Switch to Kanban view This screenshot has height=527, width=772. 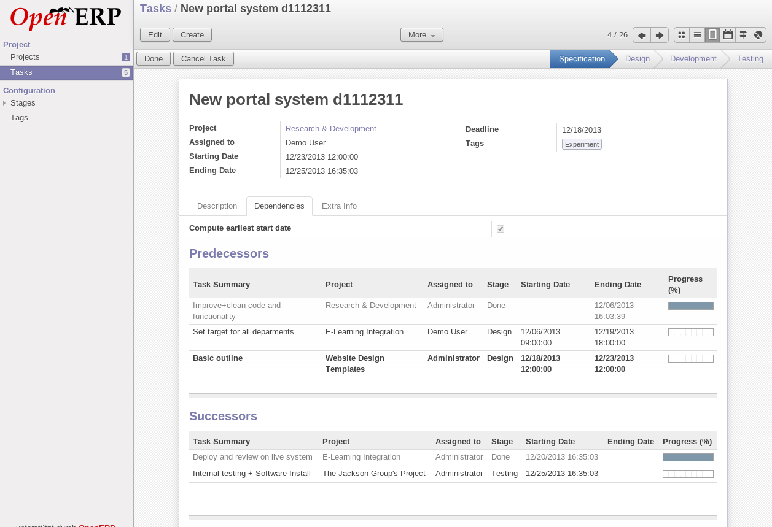(682, 35)
